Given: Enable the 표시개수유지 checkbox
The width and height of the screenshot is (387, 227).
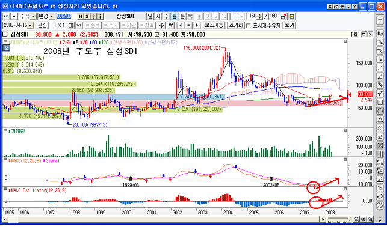Looking at the screenshot, I should (x=249, y=25).
